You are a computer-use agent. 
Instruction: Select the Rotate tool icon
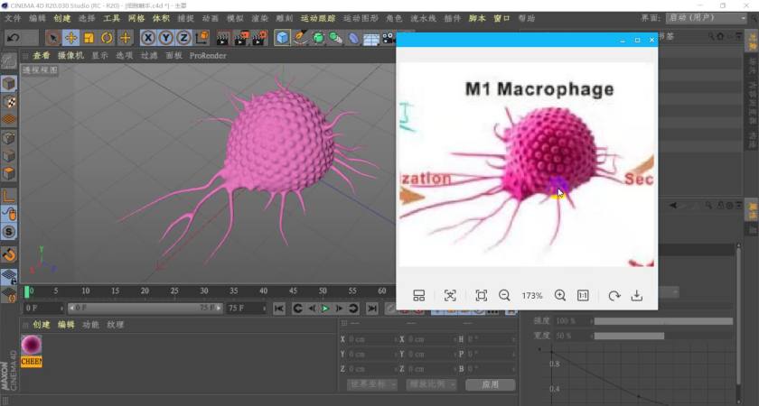pyautogui.click(x=107, y=38)
